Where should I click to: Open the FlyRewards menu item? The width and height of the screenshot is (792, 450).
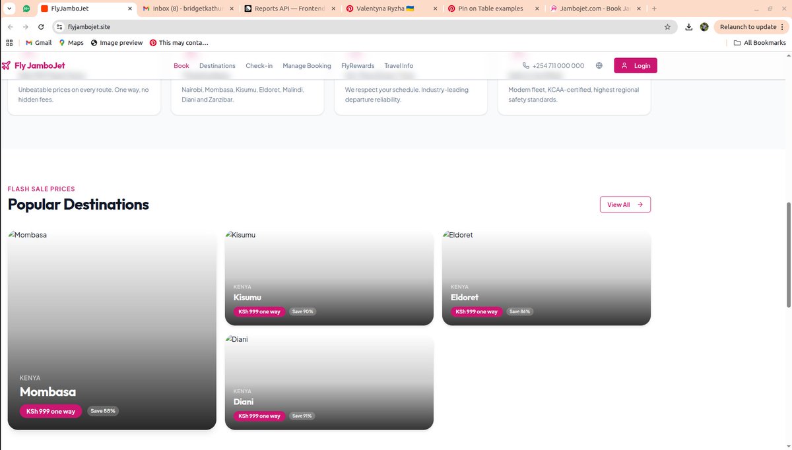coord(358,66)
